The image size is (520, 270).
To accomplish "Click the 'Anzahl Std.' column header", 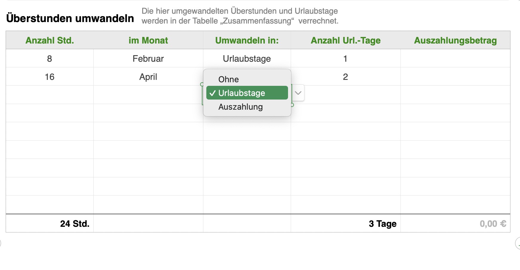I will [49, 40].
